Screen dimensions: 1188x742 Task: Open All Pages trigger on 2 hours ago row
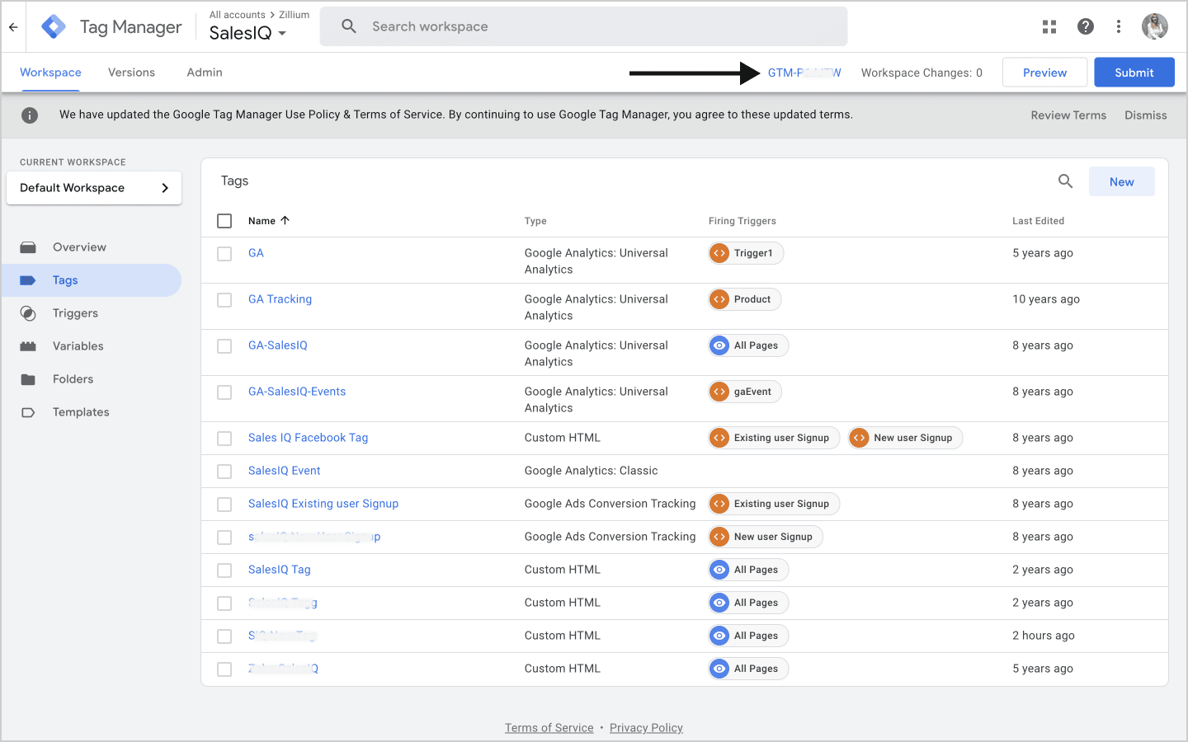(x=748, y=636)
